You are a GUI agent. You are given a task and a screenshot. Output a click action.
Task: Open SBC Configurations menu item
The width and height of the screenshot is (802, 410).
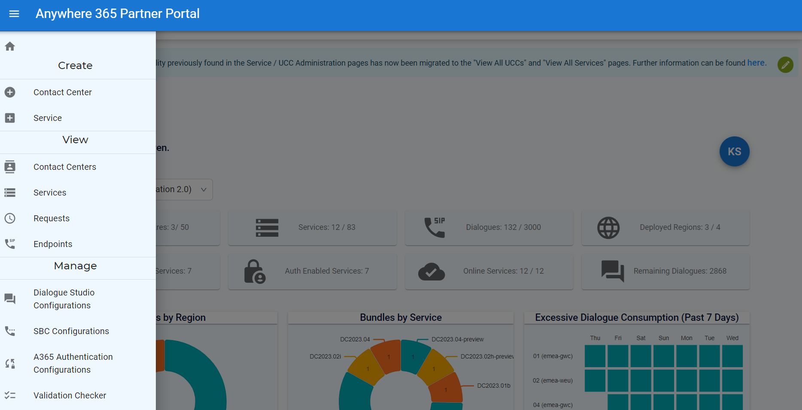point(78,331)
